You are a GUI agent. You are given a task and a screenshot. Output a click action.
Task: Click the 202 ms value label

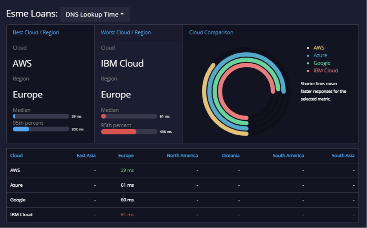[77, 129]
